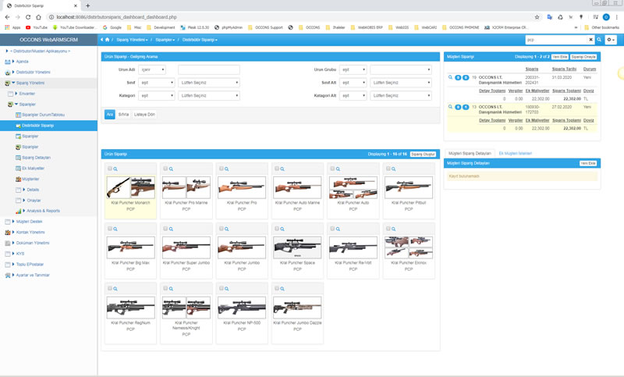624x377 pixels.
Task: Click the Ayarlar ve Tanımlar sidebar icon
Action: coord(8,275)
